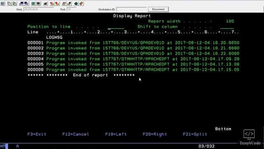Click the Report width value 100

point(230,21)
